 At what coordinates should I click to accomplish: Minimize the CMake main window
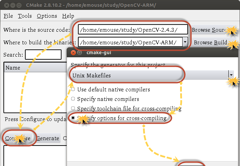[x=13, y=5]
